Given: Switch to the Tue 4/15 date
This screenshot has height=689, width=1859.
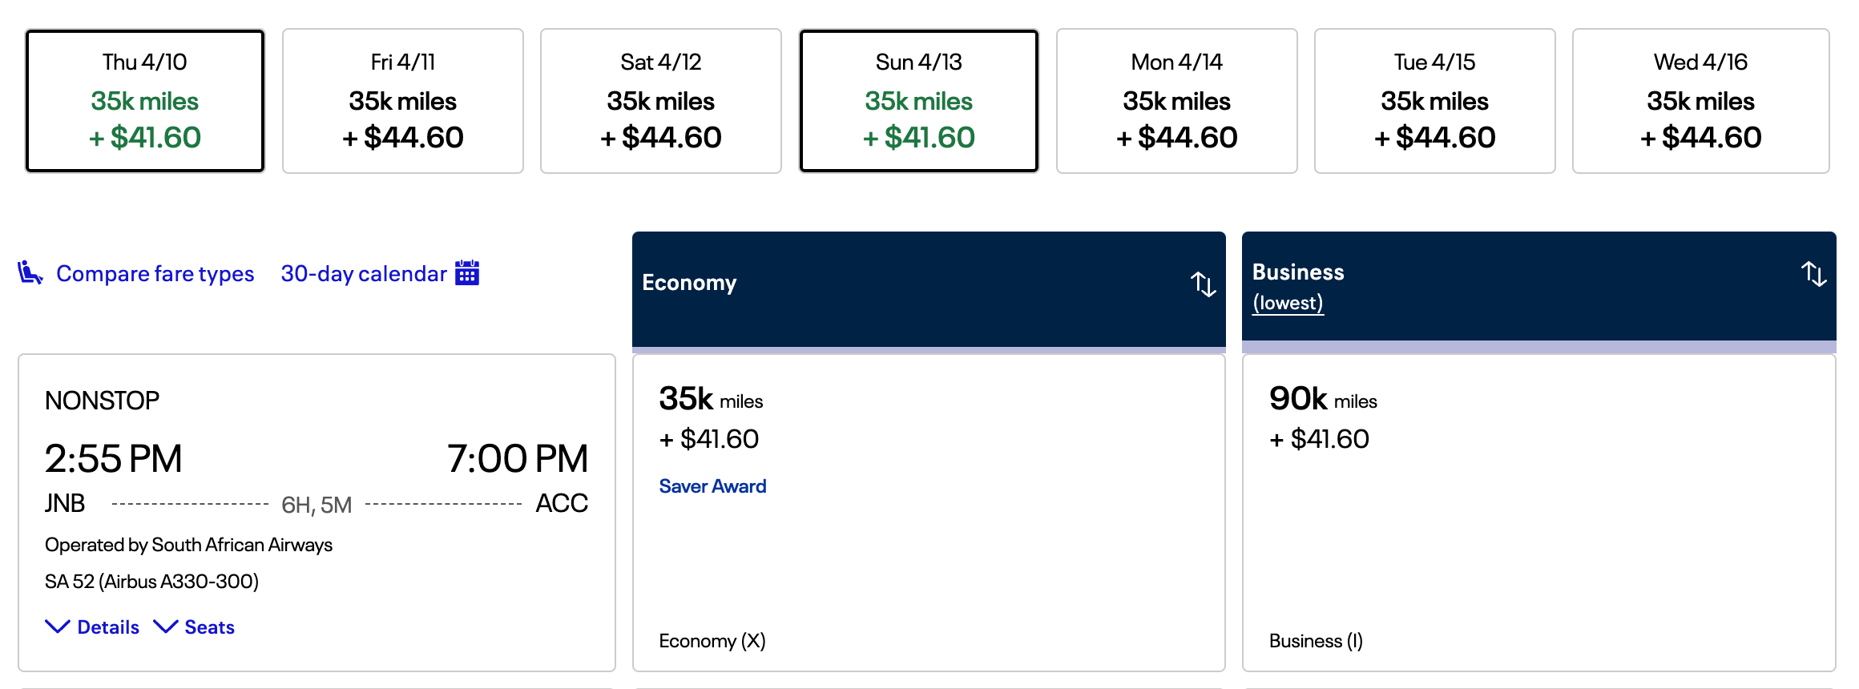Looking at the screenshot, I should [x=1434, y=100].
